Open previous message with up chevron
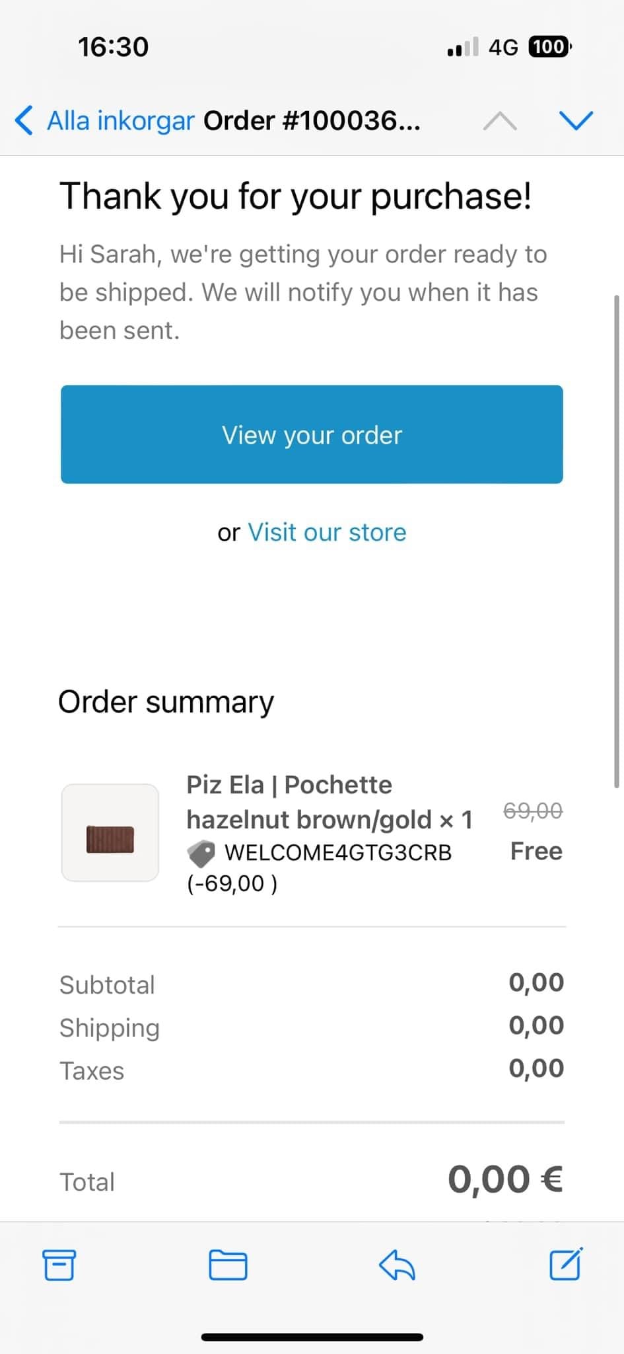This screenshot has height=1354, width=624. [500, 120]
